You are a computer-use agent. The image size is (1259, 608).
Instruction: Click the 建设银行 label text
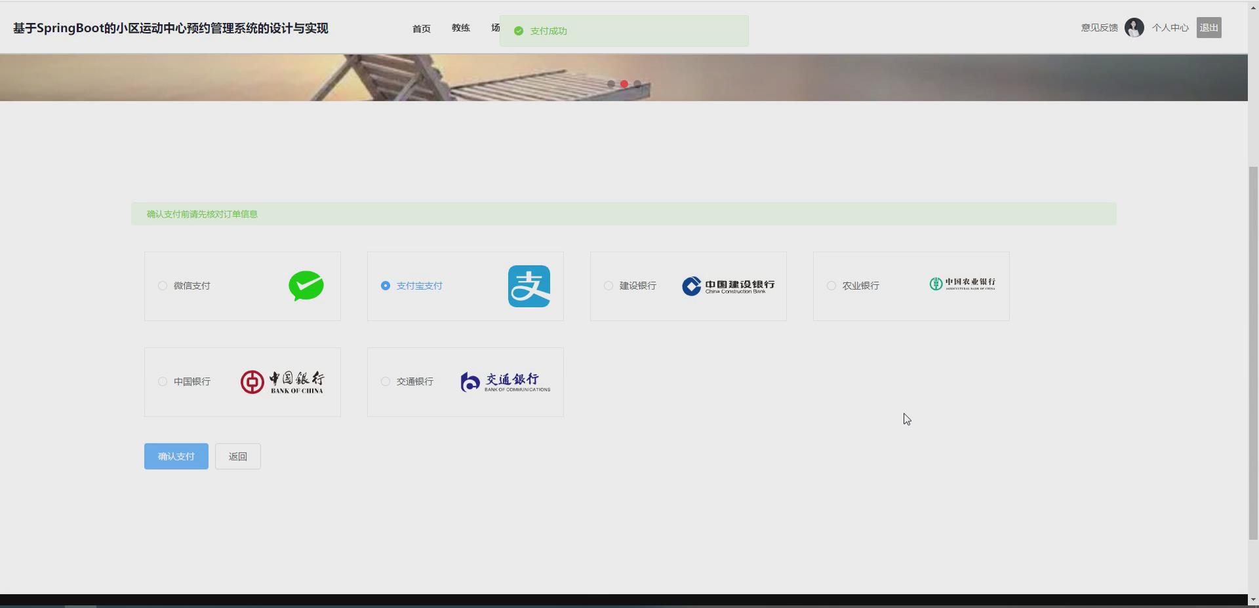tap(638, 286)
